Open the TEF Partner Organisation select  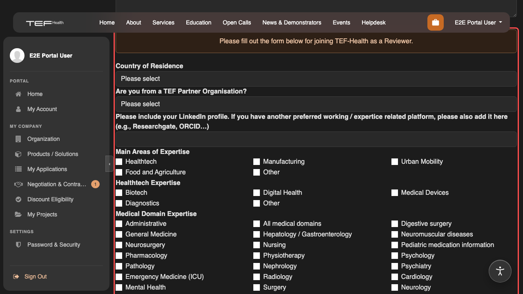316,104
